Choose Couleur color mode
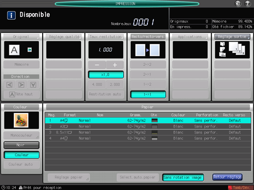The height and width of the screenshot is (190, 254). click(22, 155)
